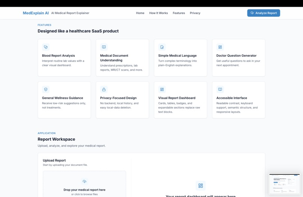This screenshot has height=197, width=303.
Task: Click 'Upload, analyze, and explore your medical report.'
Action: (x=71, y=145)
